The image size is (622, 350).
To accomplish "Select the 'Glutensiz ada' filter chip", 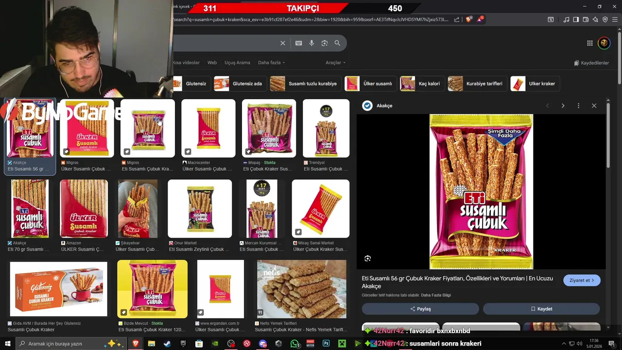I will 240,84.
